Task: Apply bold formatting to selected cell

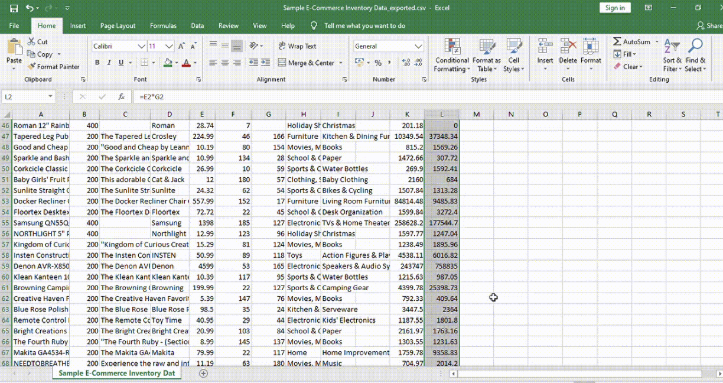Action: [x=97, y=62]
